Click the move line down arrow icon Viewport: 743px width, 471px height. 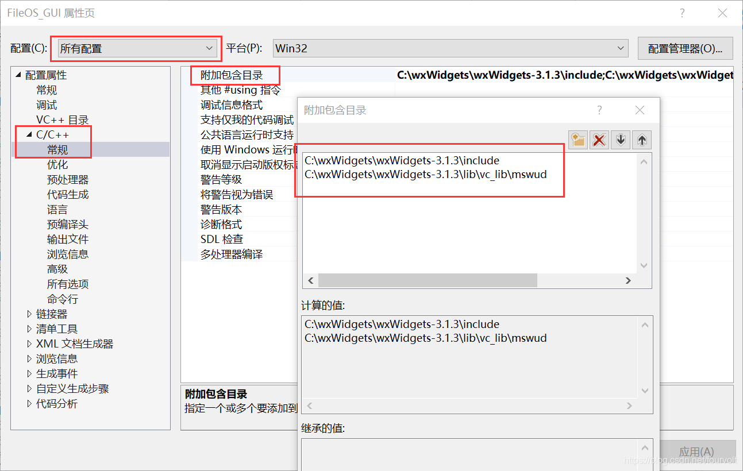[x=621, y=140]
